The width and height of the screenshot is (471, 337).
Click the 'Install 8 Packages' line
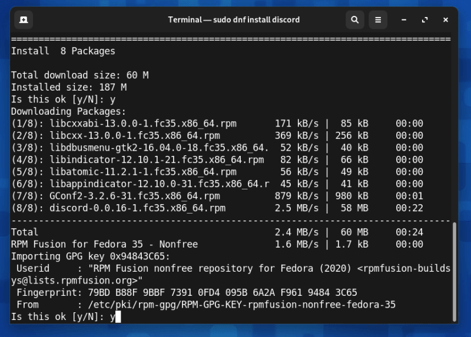[x=63, y=51]
